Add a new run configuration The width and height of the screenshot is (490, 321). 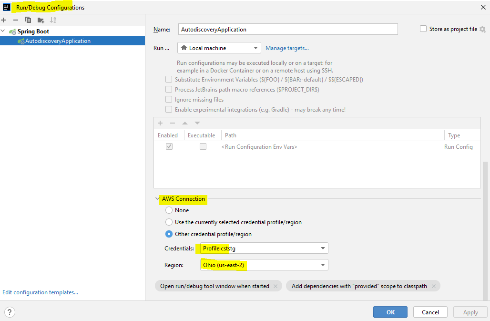(3, 20)
